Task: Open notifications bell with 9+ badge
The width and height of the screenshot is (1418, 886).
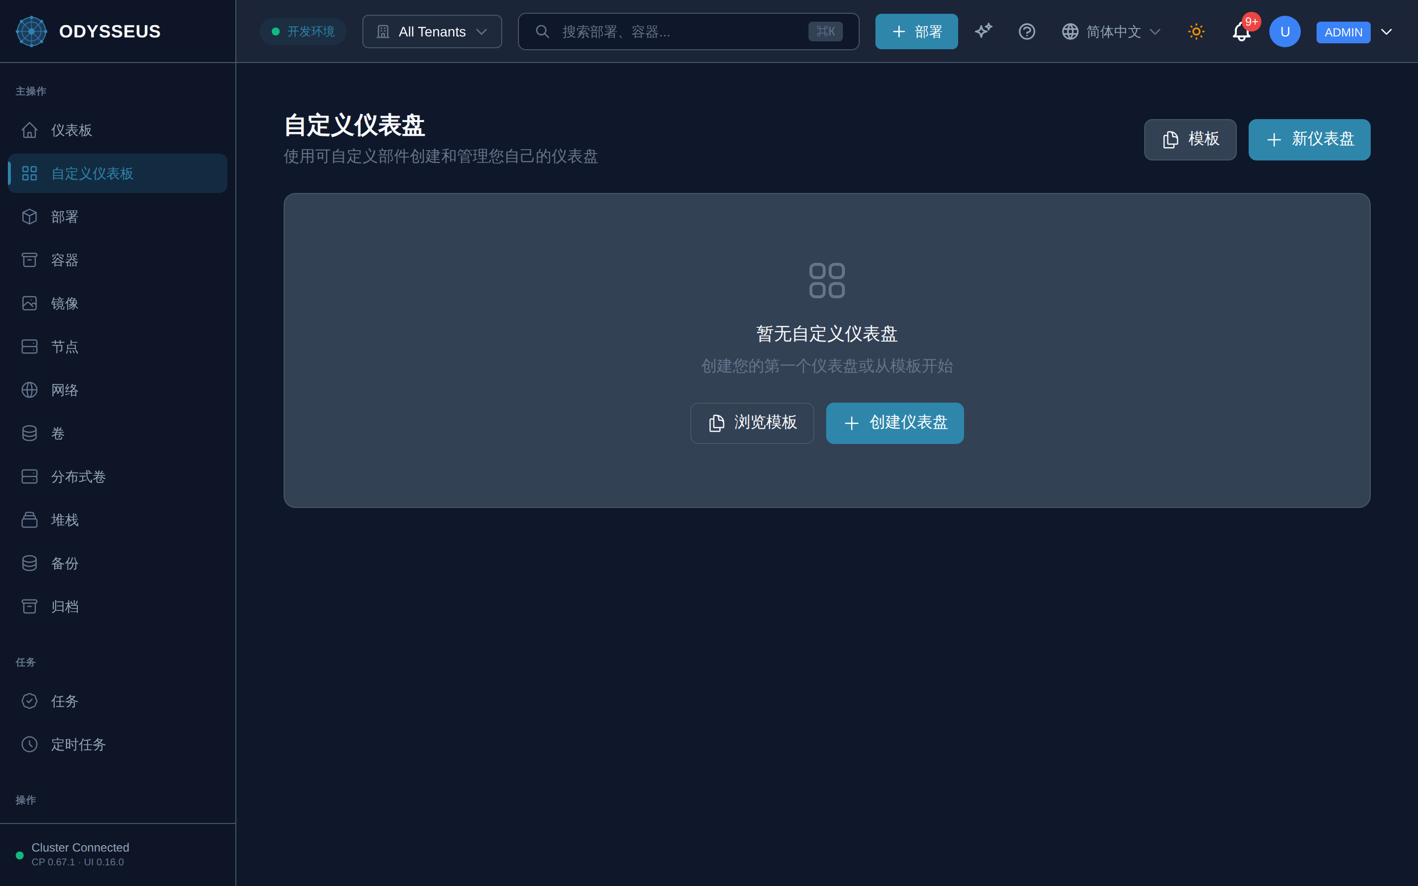Action: (x=1241, y=32)
